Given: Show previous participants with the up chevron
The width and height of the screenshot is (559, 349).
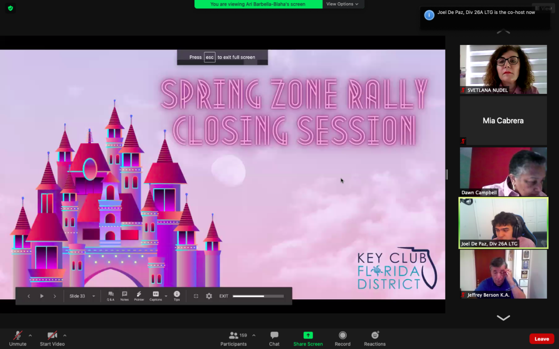Looking at the screenshot, I should (x=503, y=31).
